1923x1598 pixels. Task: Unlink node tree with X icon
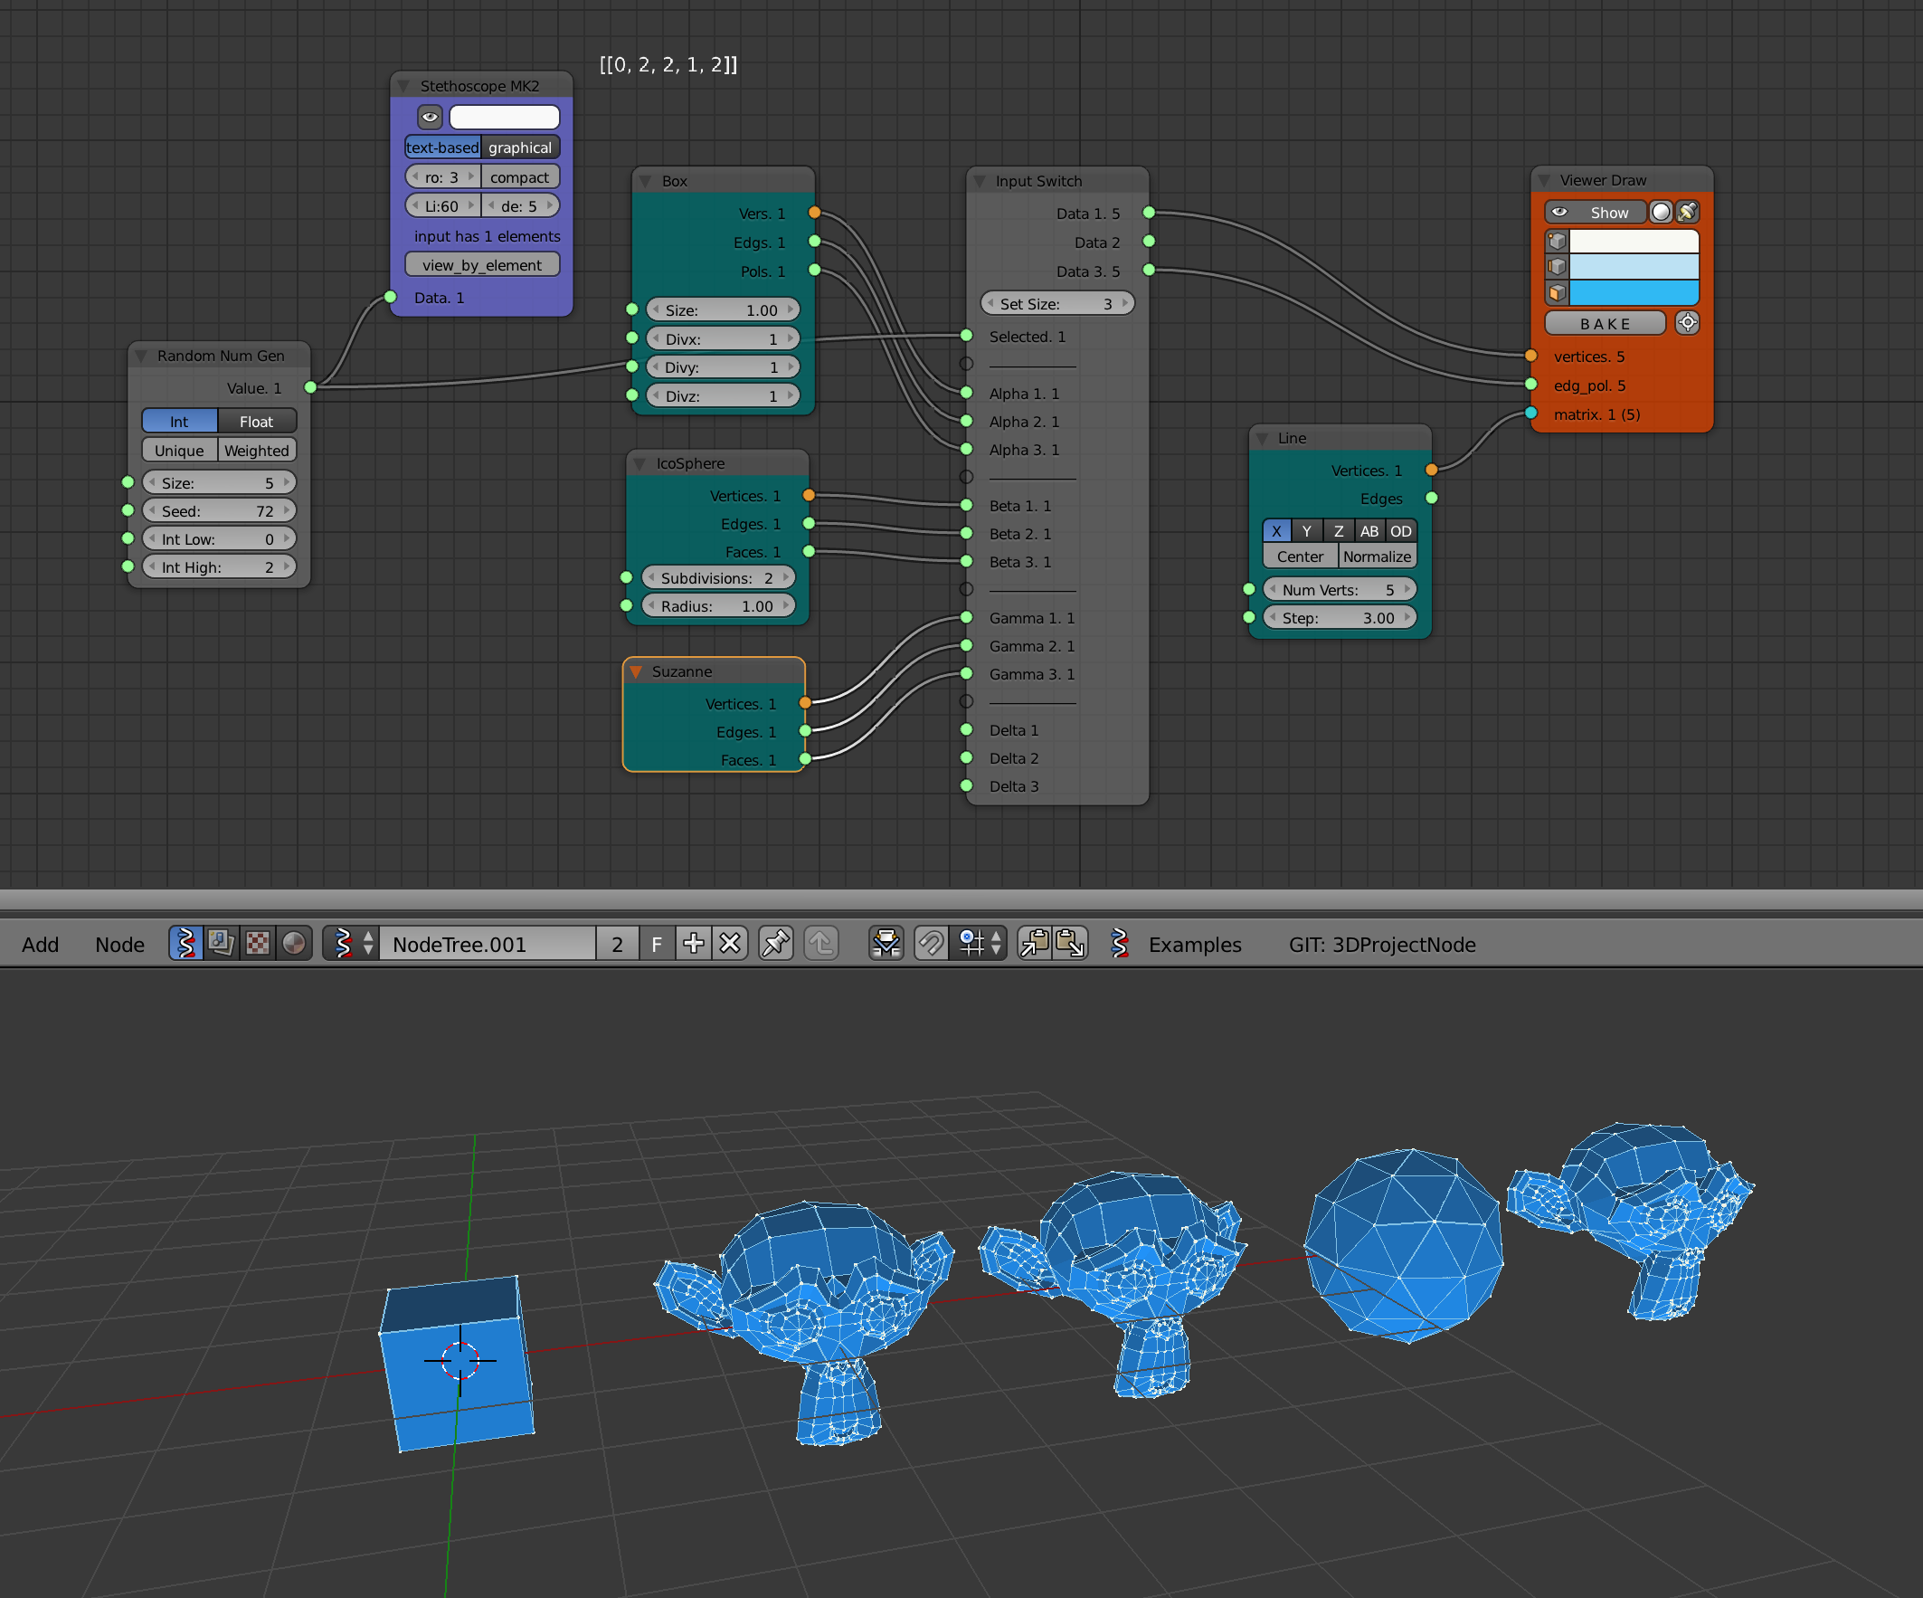coord(730,944)
